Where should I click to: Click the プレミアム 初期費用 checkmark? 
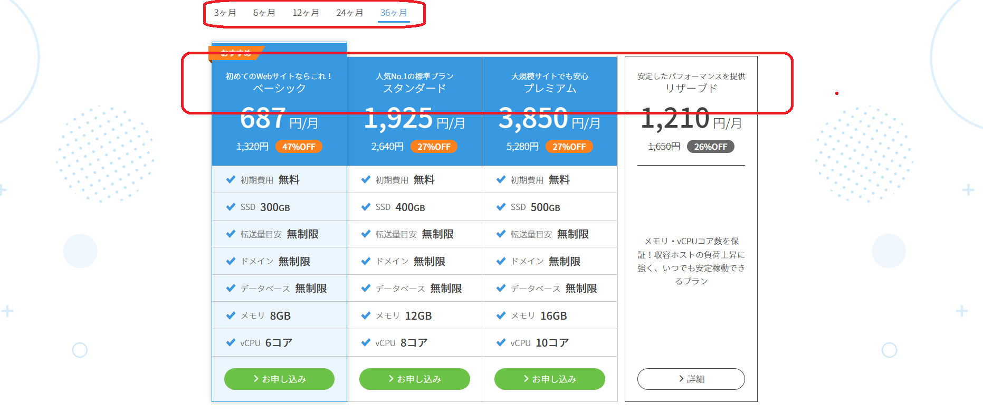coord(501,179)
